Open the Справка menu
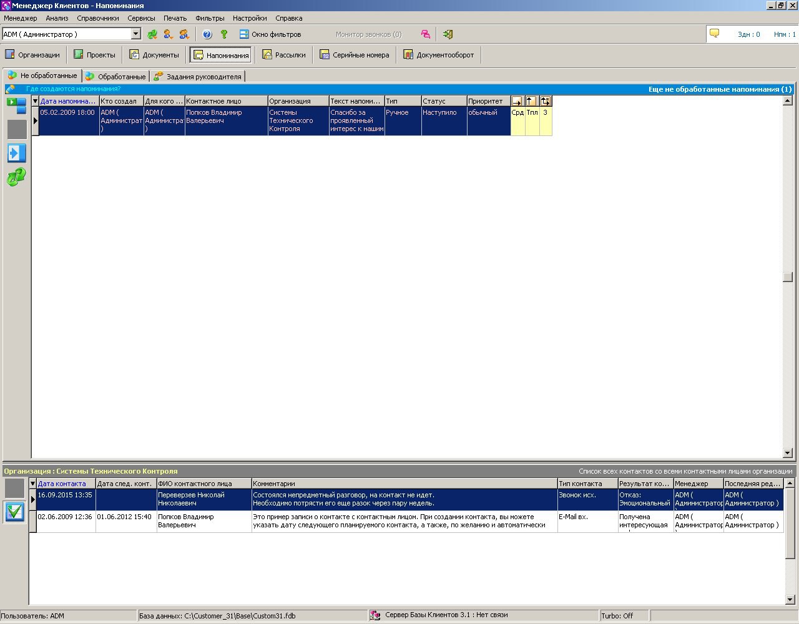Screen dimensions: 799x624 pyautogui.click(x=289, y=18)
